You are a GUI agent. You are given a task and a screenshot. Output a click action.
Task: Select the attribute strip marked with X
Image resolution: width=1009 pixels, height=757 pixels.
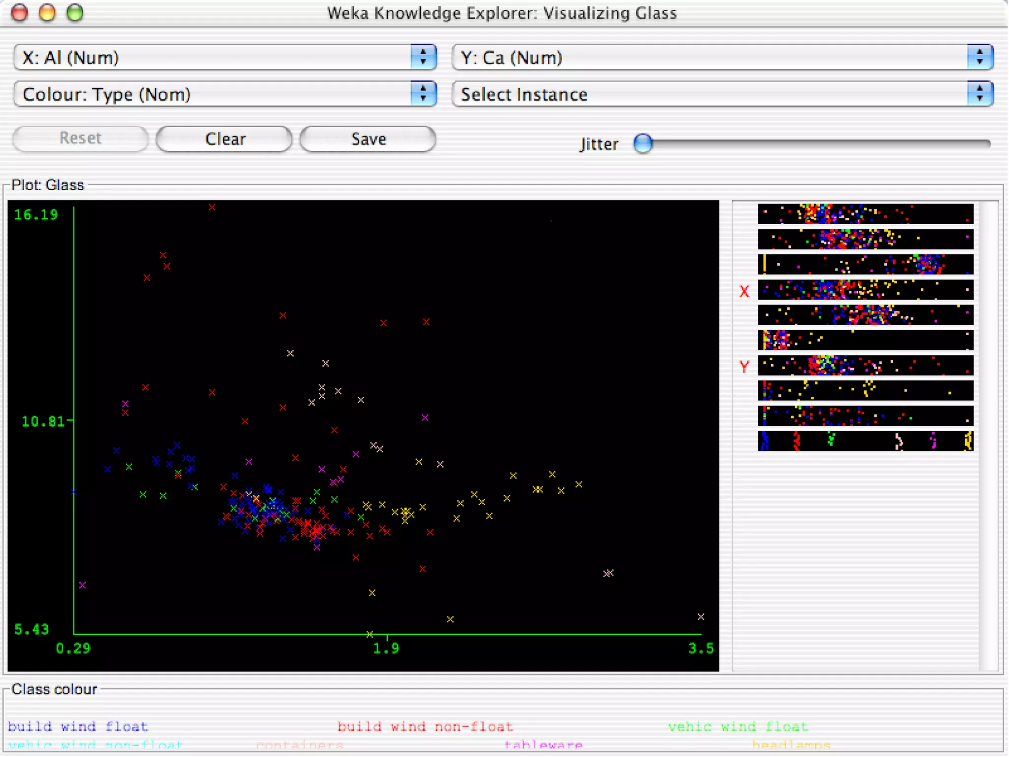[x=865, y=290]
